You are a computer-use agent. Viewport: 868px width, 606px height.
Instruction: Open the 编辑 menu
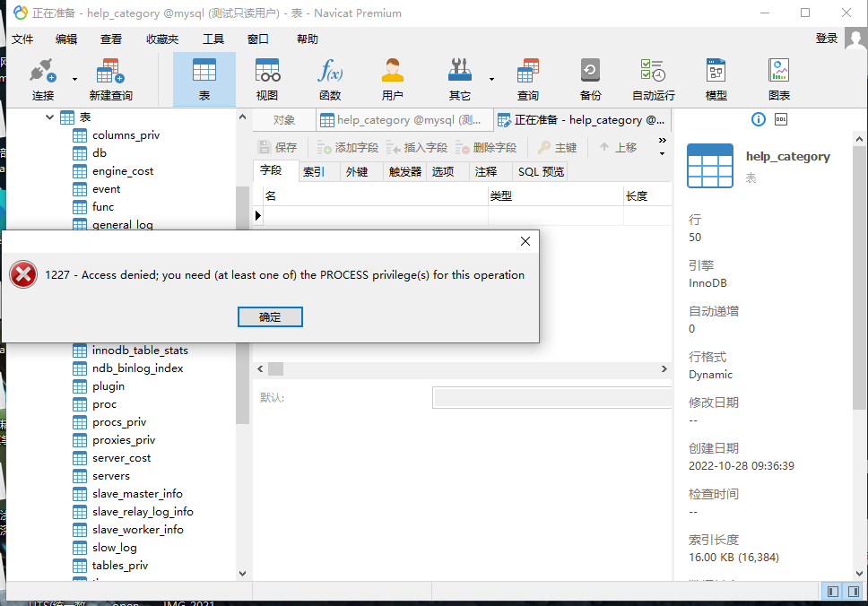[66, 39]
